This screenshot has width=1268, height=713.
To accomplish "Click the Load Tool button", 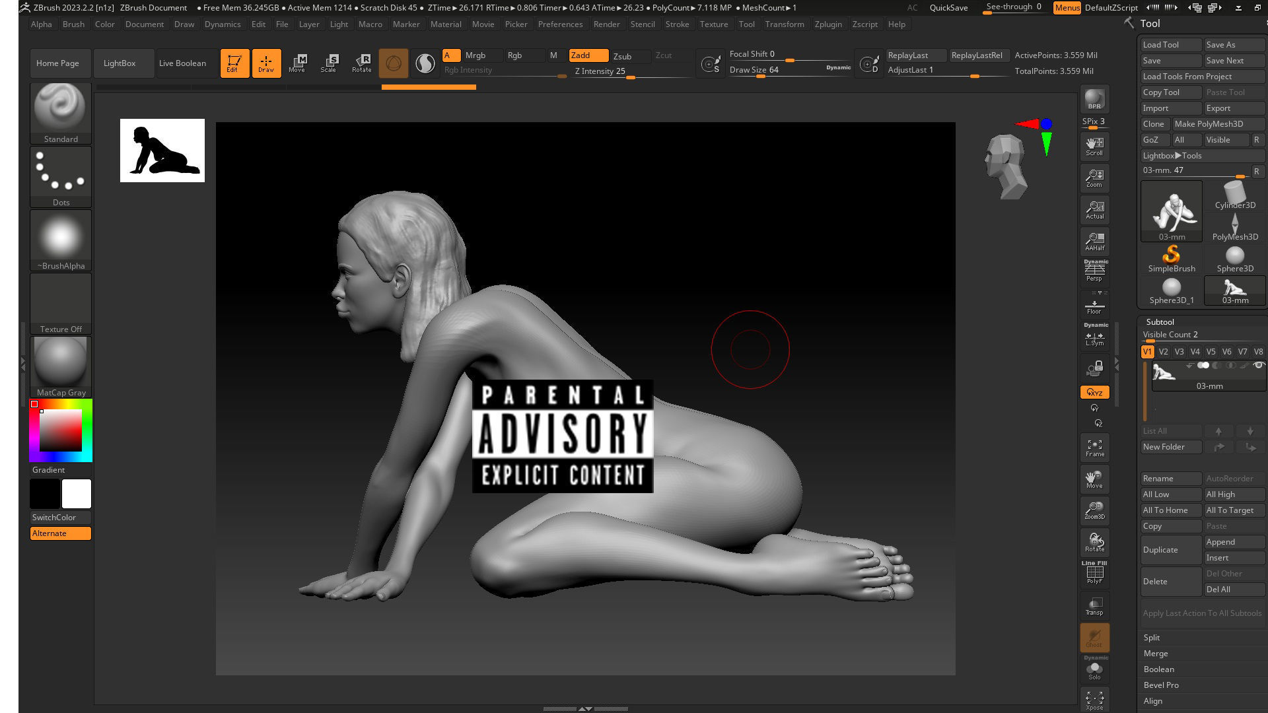I will tap(1171, 45).
